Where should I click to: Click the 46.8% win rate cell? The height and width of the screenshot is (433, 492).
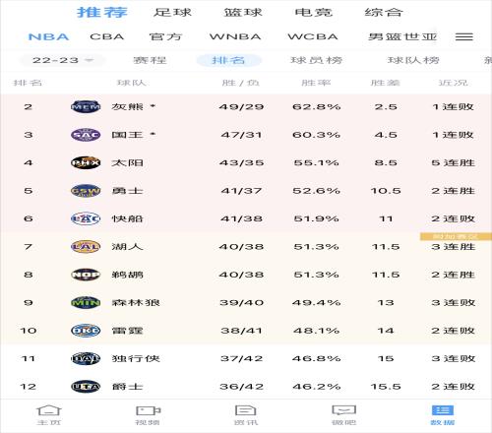tap(316, 358)
